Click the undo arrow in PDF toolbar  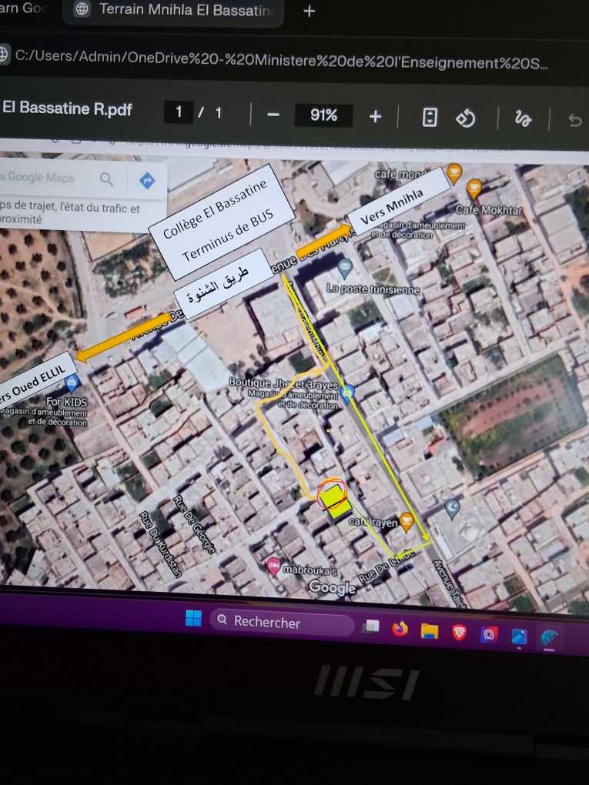(575, 120)
